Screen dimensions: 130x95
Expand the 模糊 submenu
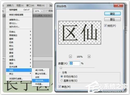(x=19, y=39)
